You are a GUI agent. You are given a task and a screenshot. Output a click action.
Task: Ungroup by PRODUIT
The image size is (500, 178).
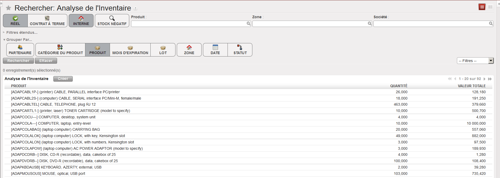[98, 50]
